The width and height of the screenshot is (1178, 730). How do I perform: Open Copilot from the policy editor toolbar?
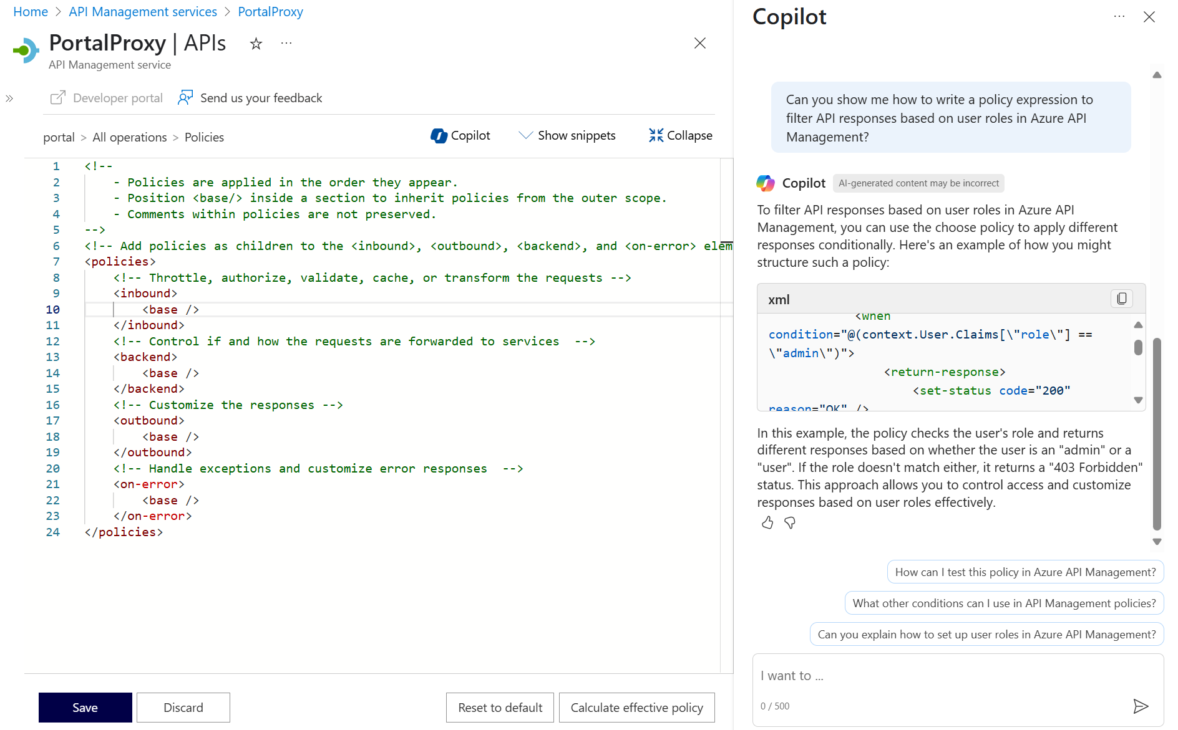coord(460,135)
